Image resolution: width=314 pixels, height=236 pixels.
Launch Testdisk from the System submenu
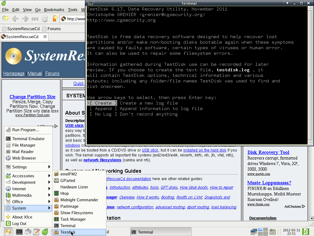point(79,232)
